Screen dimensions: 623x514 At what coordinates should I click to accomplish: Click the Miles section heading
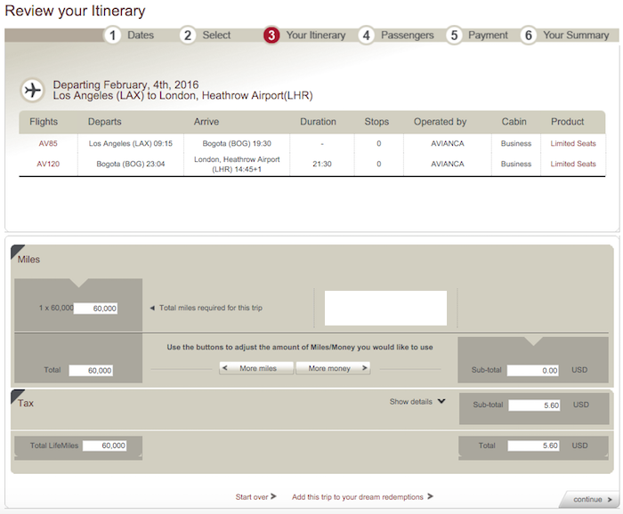click(x=28, y=259)
